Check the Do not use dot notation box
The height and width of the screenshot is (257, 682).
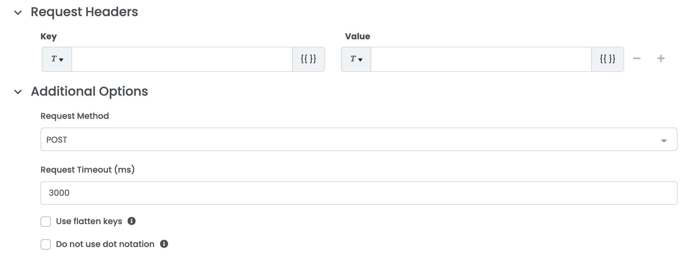46,244
